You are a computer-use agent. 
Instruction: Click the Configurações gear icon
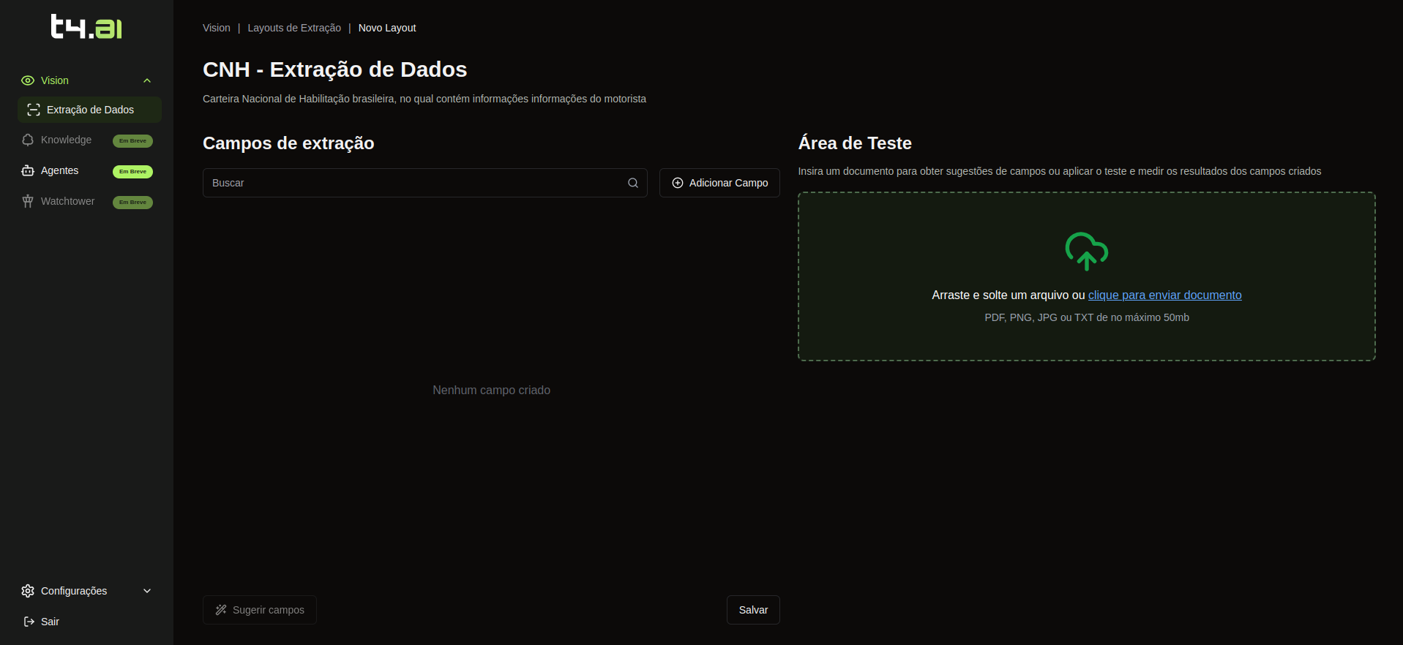(x=28, y=591)
